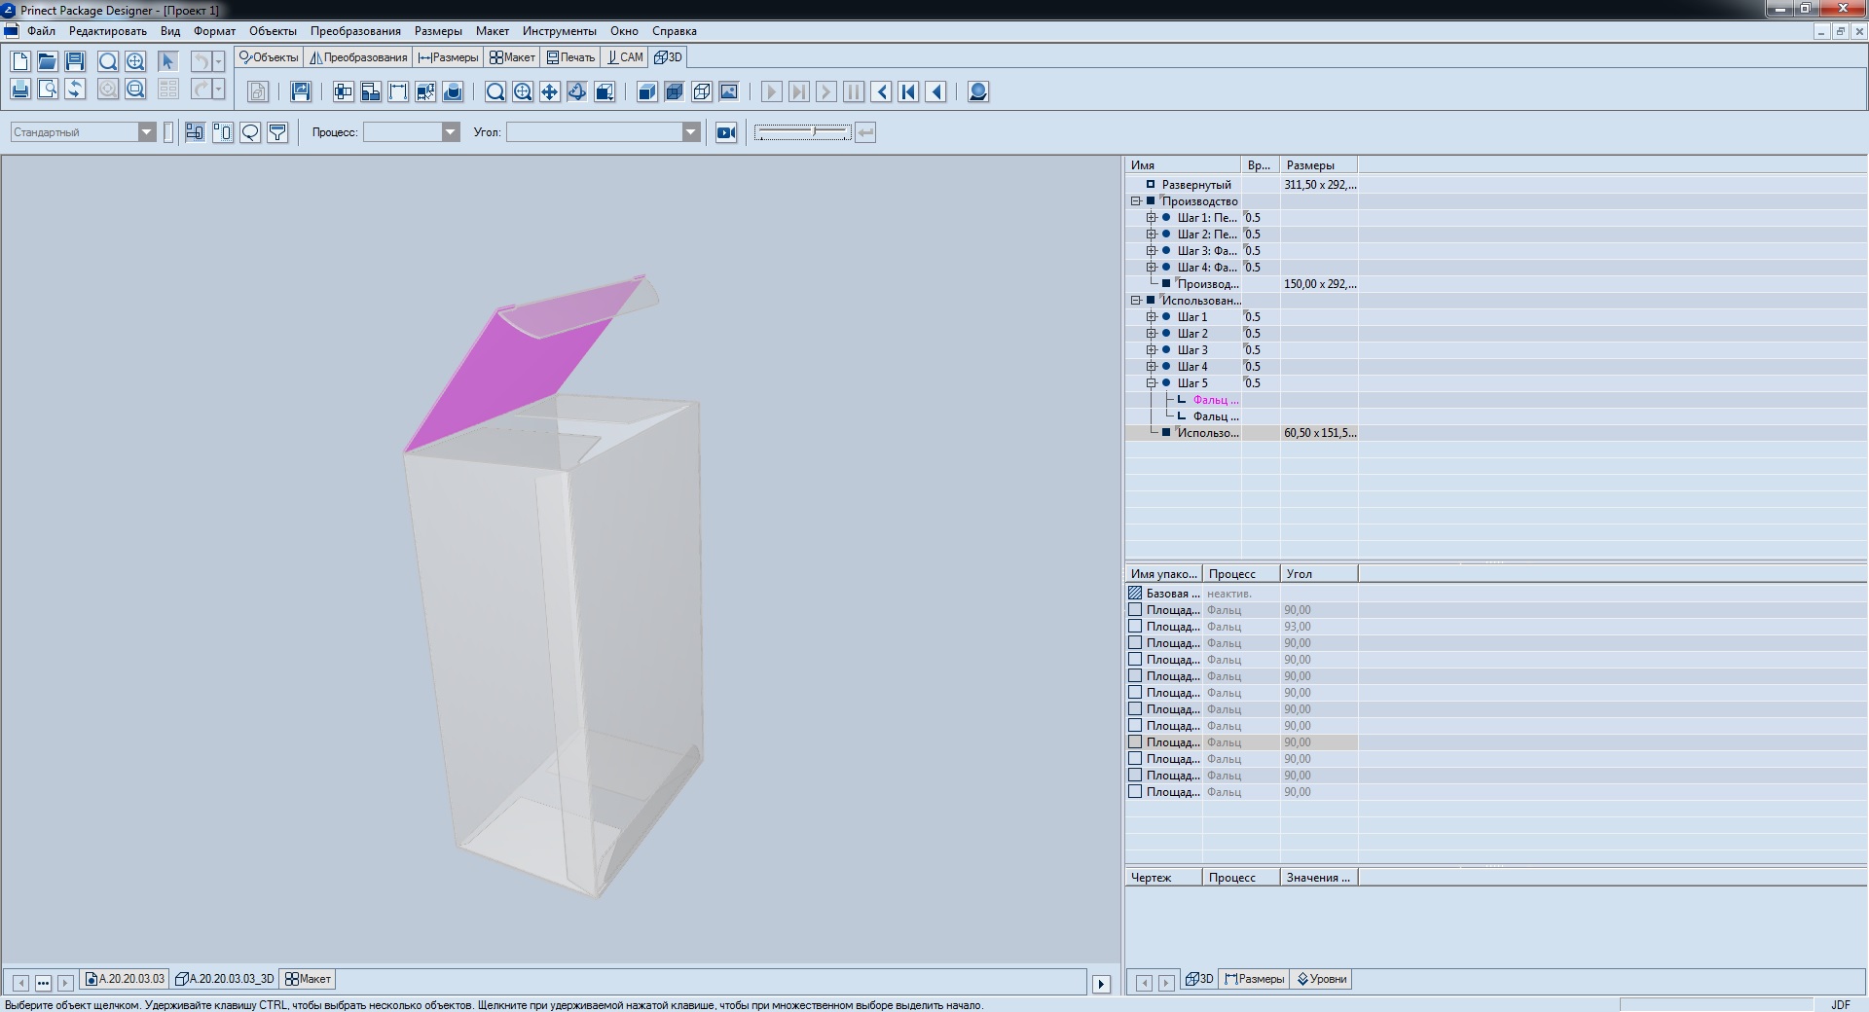Toggle the Базовая checkbox

click(1135, 593)
